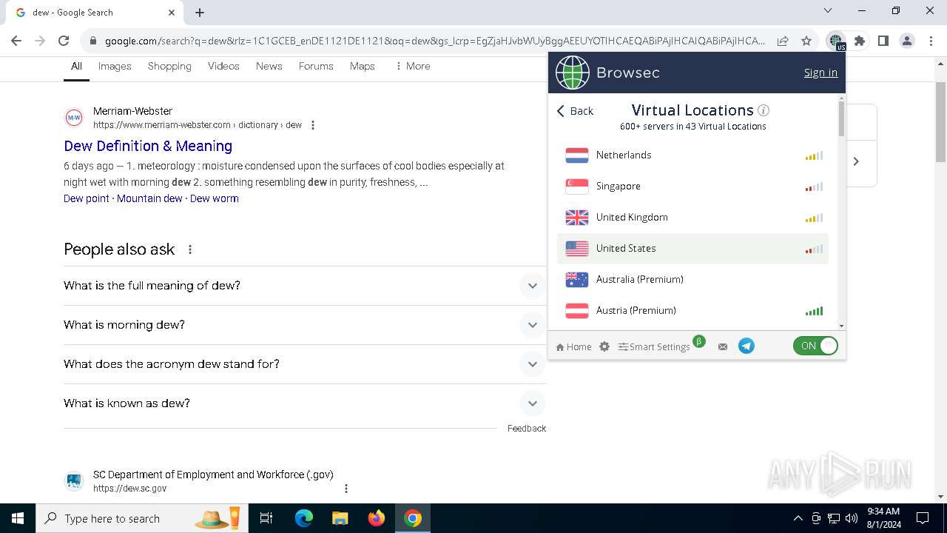This screenshot has height=533, width=947.
Task: Open Browsec Smart Settings
Action: [x=655, y=346]
